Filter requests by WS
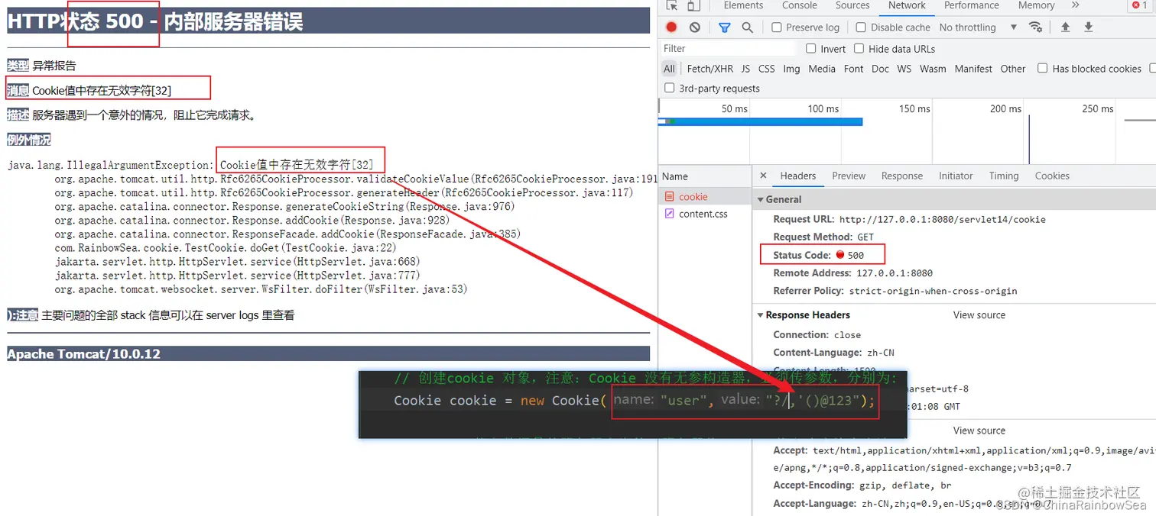Image resolution: width=1156 pixels, height=516 pixels. 904,69
